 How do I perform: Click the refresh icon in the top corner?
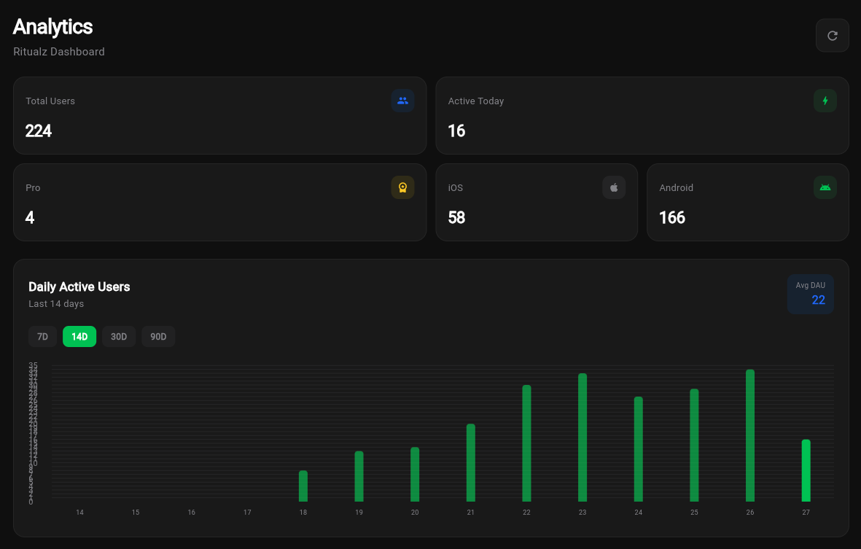832,35
